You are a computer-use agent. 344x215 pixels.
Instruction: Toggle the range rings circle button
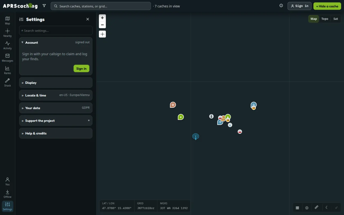click(x=307, y=207)
